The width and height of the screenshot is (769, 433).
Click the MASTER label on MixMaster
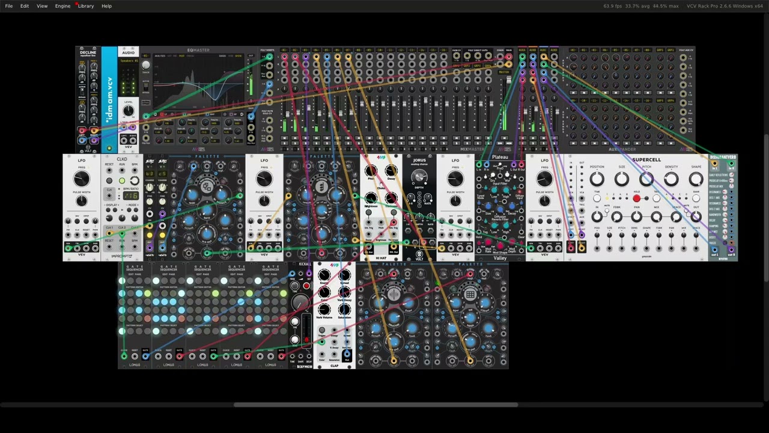click(503, 72)
